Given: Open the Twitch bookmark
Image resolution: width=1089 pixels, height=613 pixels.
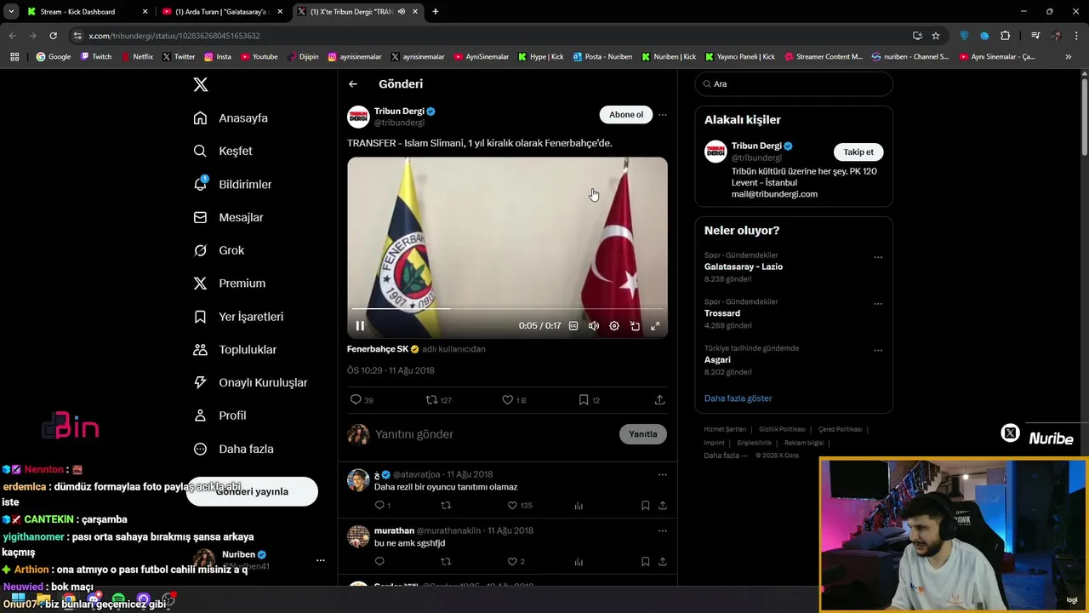Looking at the screenshot, I should coord(96,57).
